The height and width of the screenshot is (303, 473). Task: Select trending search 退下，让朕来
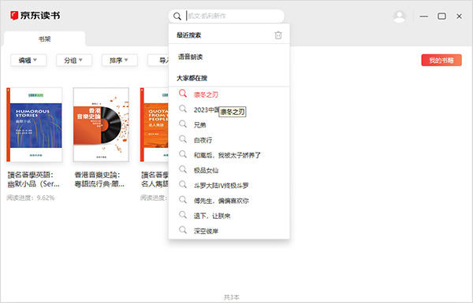(212, 216)
